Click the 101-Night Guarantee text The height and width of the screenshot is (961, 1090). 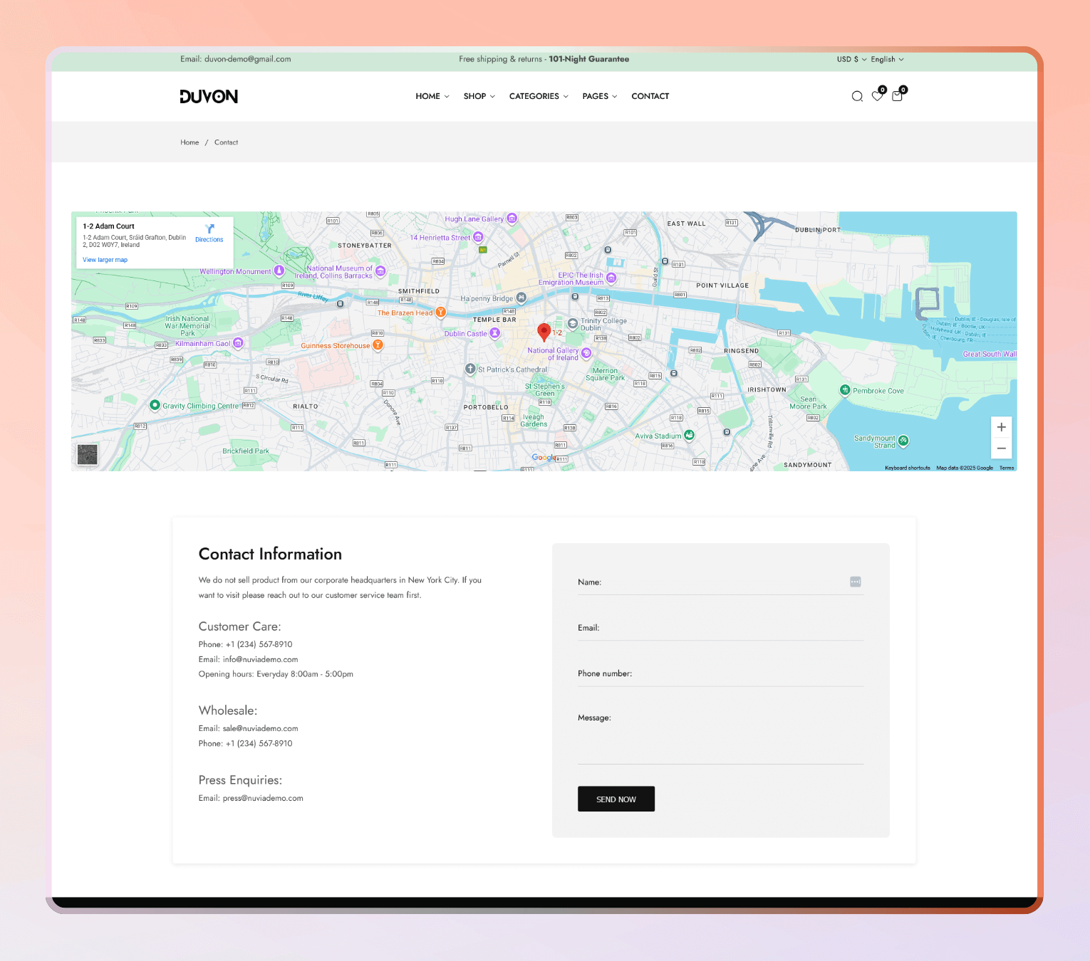point(588,59)
